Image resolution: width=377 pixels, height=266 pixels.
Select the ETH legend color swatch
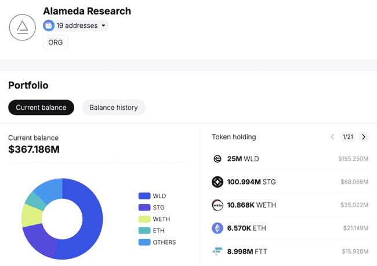tap(144, 231)
